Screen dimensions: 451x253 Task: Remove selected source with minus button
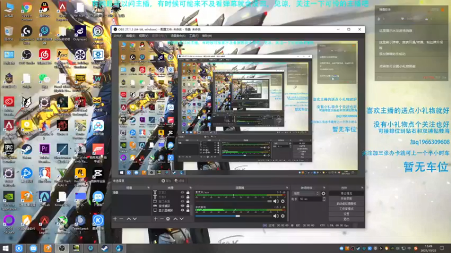pos(162,219)
